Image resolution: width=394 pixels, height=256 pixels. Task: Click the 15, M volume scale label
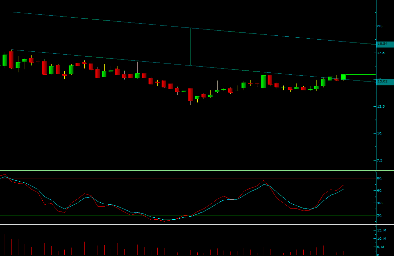382,230
